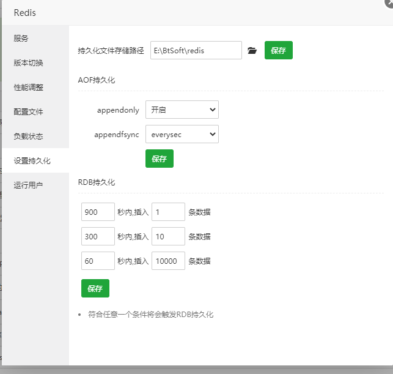Expand the appendfsync everysec dropdown

(182, 134)
